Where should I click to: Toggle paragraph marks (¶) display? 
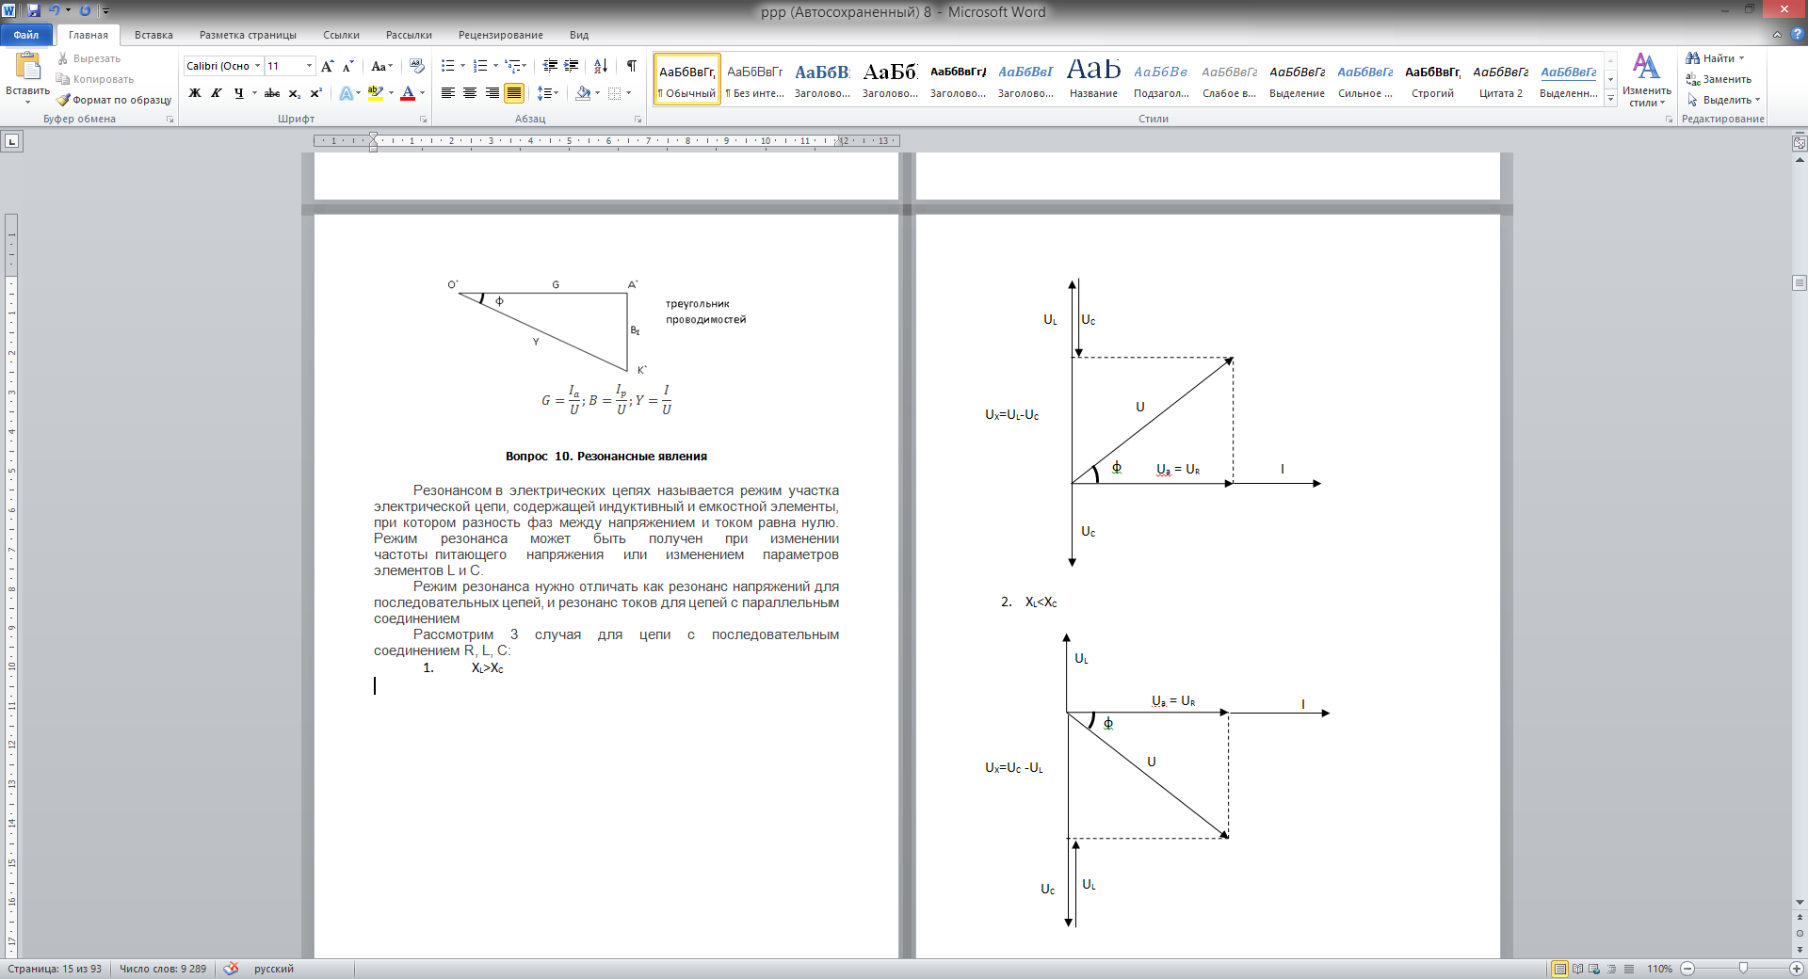[631, 66]
